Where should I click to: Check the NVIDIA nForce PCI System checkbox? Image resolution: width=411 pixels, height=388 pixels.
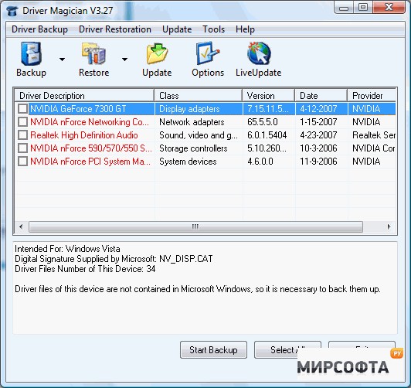click(x=23, y=161)
